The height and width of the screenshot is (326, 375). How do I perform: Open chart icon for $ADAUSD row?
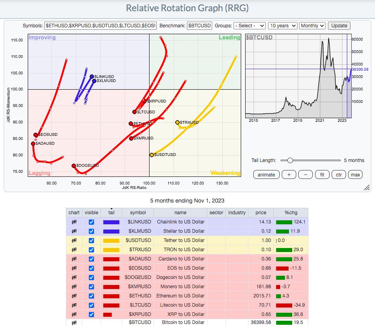74,259
